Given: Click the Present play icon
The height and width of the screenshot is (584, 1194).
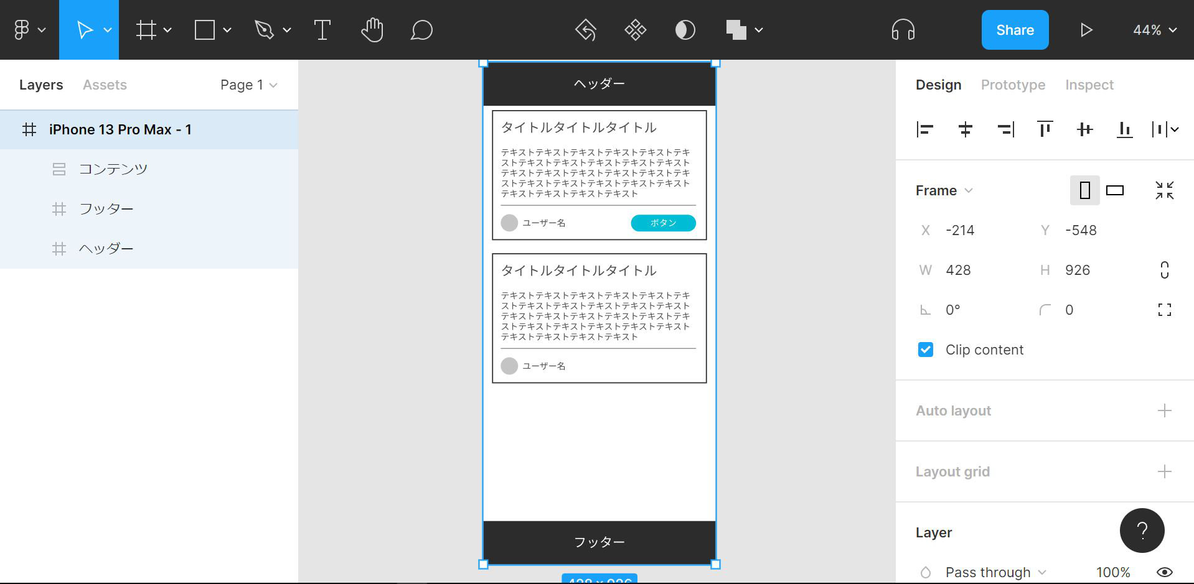Looking at the screenshot, I should coord(1086,30).
